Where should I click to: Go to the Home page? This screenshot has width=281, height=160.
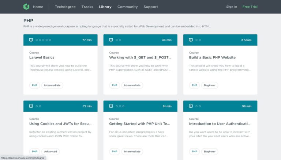pos(38,7)
